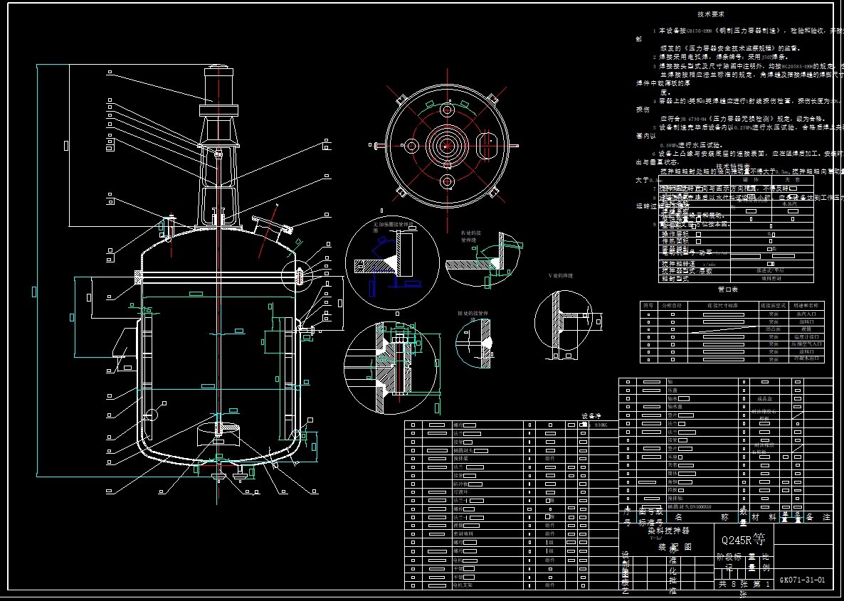The width and height of the screenshot is (844, 601).
Task: Select the III处的接管焊缝 detail circle
Action: point(473,344)
